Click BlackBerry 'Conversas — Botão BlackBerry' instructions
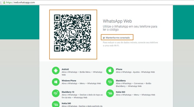 133,85
